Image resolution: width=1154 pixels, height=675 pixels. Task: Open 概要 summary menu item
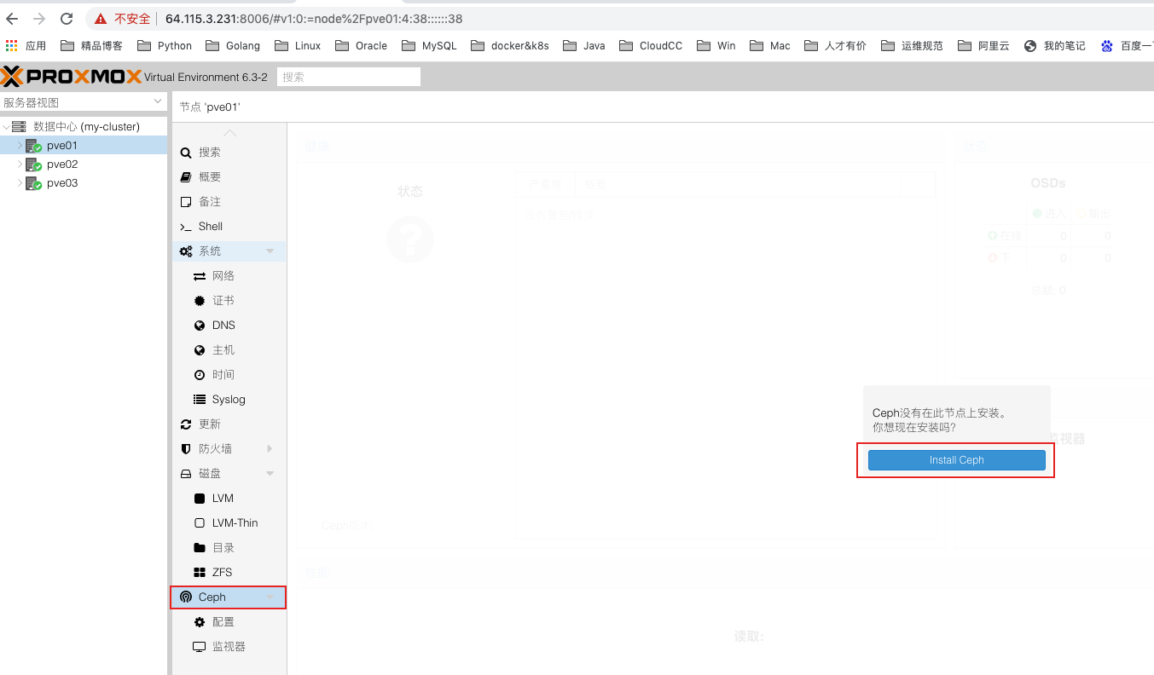click(x=229, y=177)
